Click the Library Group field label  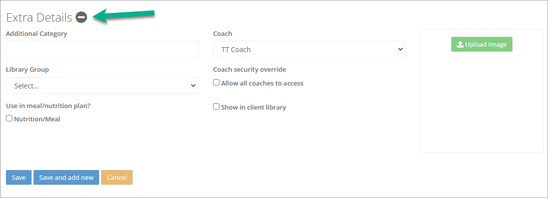[x=27, y=70]
